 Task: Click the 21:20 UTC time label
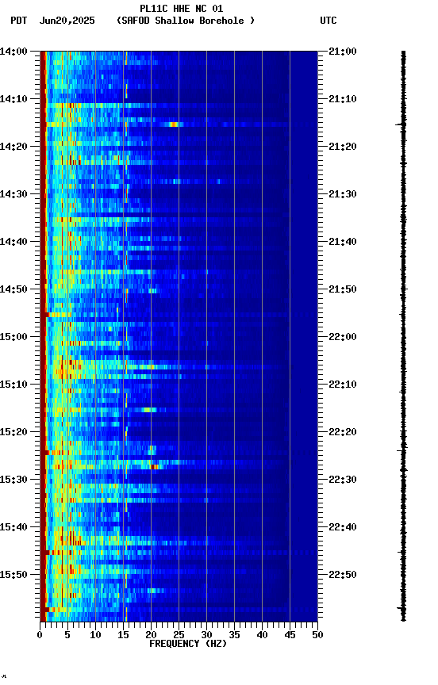coord(343,147)
